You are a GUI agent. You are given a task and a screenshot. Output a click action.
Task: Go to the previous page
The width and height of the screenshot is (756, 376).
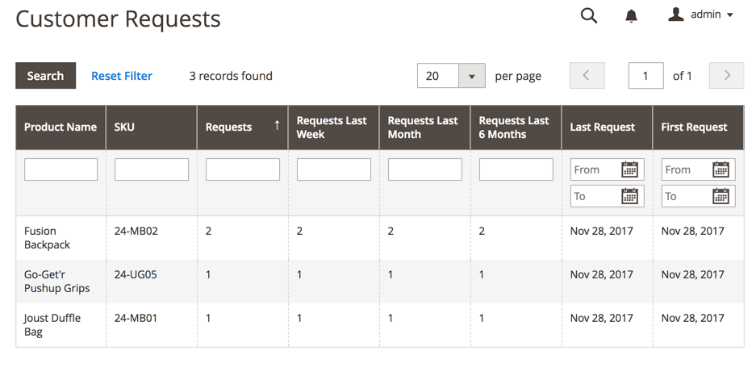pos(587,76)
